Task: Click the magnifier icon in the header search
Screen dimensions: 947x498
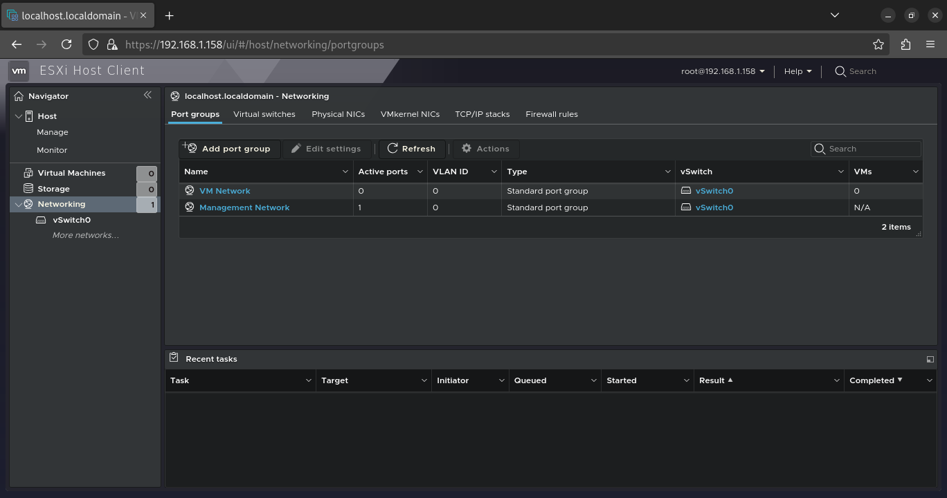Action: click(840, 71)
